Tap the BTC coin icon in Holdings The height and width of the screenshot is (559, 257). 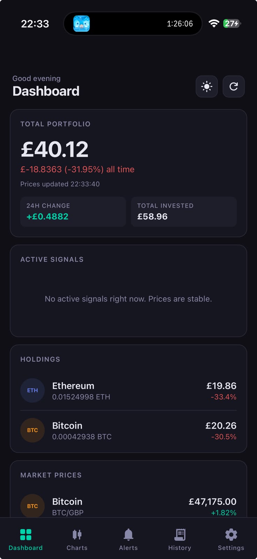pyautogui.click(x=32, y=430)
